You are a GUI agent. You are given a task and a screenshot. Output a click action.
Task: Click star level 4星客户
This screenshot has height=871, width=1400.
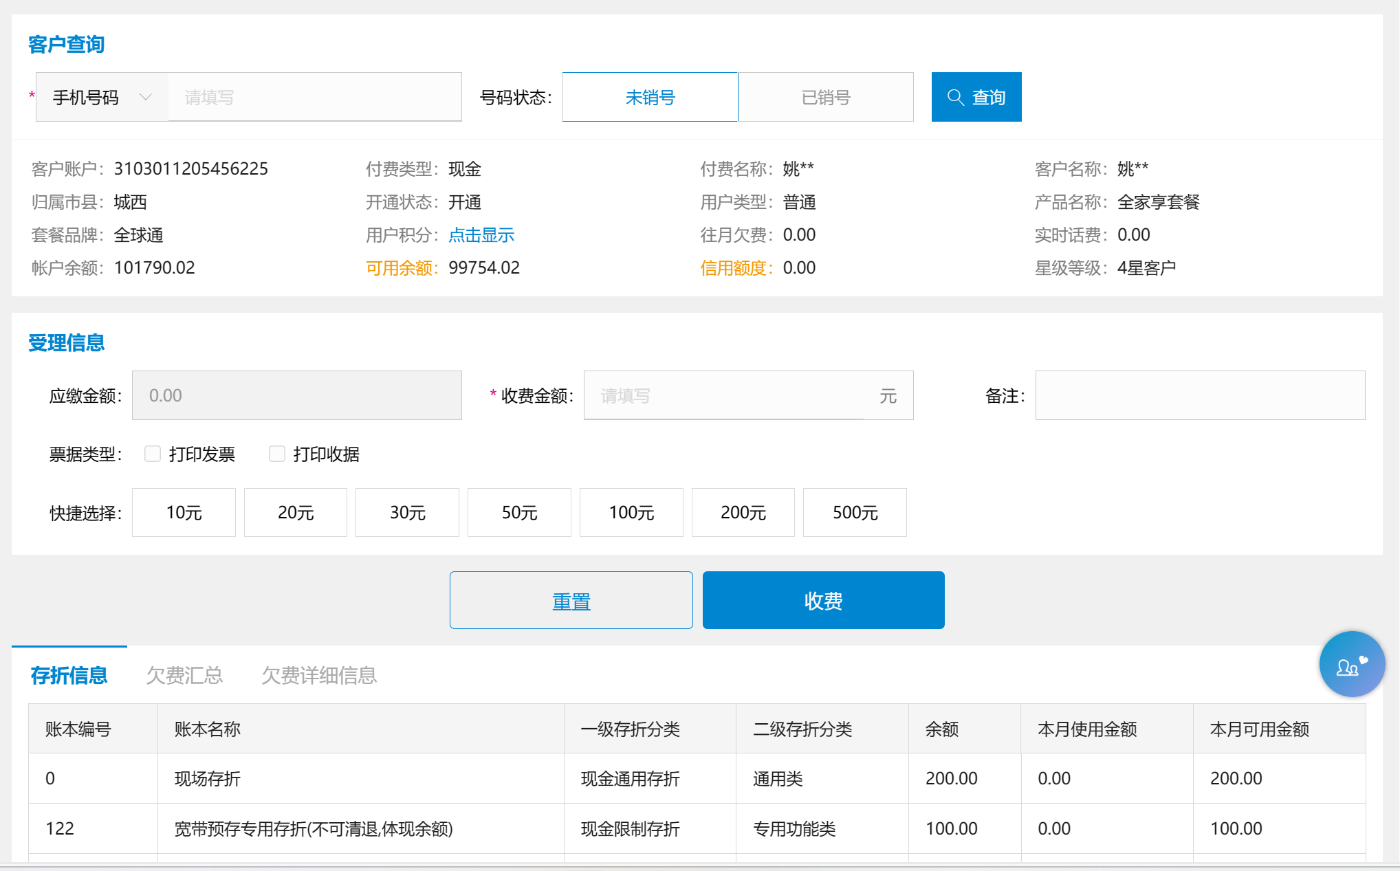[1146, 267]
